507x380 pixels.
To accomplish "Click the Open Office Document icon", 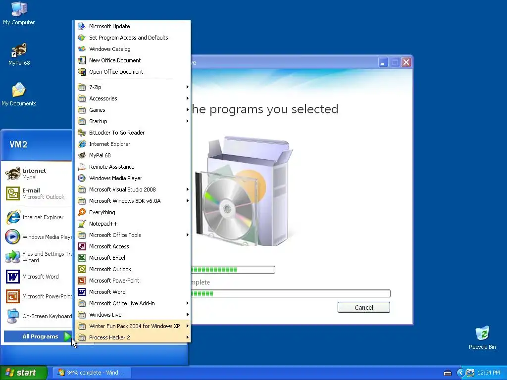I will tap(82, 72).
